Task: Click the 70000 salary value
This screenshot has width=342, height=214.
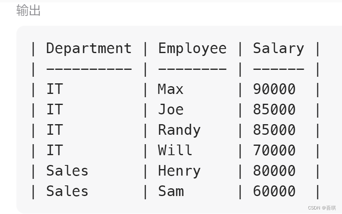Action: (274, 150)
